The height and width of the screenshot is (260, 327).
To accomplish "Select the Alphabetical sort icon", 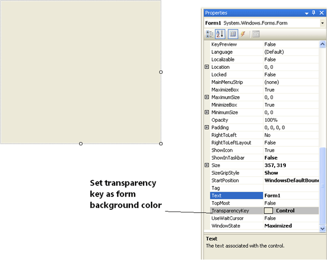I will pyautogui.click(x=220, y=34).
